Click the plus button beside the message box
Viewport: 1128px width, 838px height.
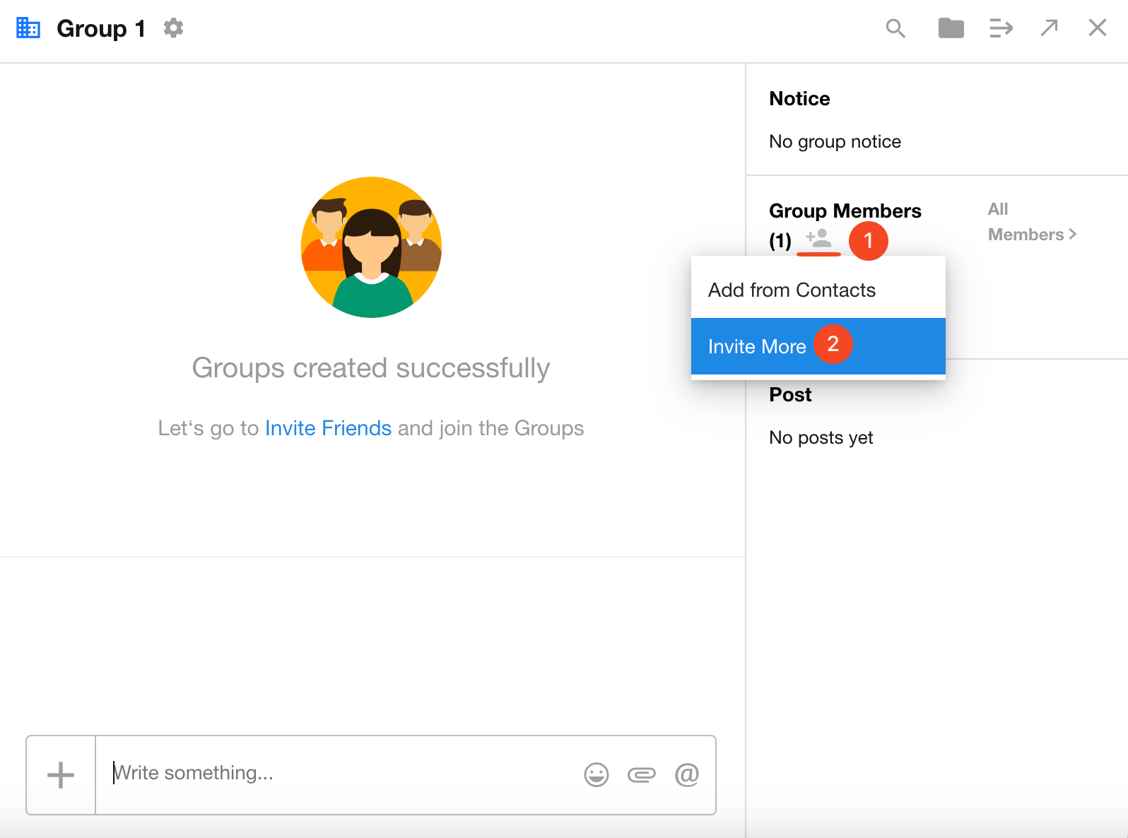click(x=61, y=775)
